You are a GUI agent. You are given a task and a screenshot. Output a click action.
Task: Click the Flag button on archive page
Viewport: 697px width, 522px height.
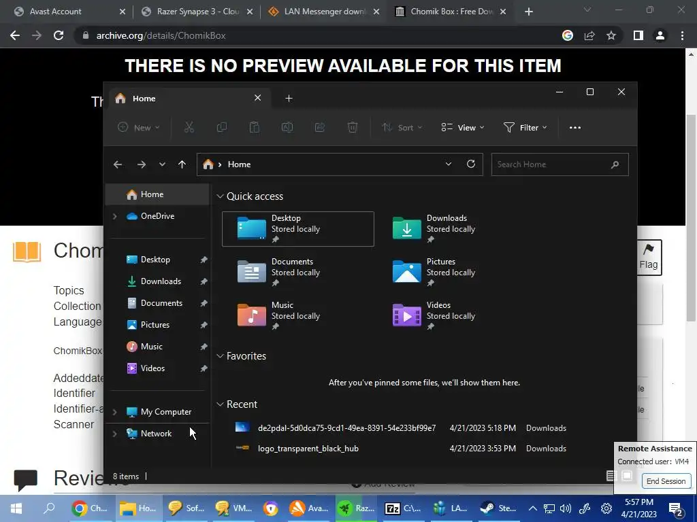pyautogui.click(x=649, y=258)
